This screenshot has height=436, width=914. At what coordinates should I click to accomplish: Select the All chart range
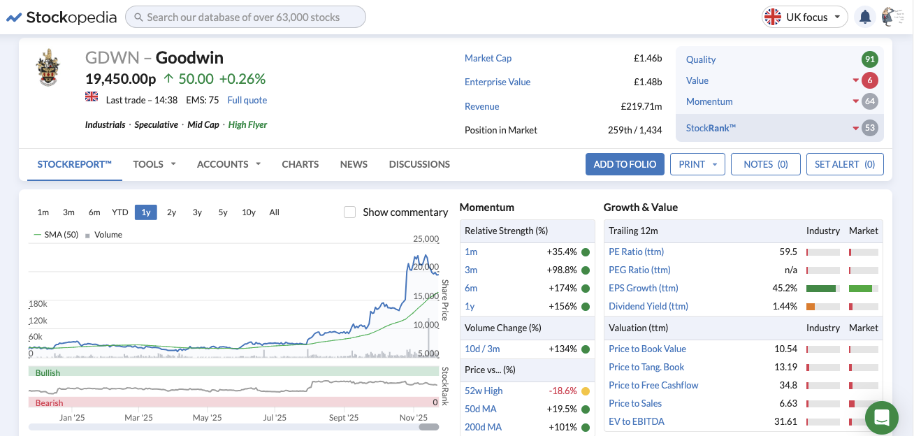[275, 212]
